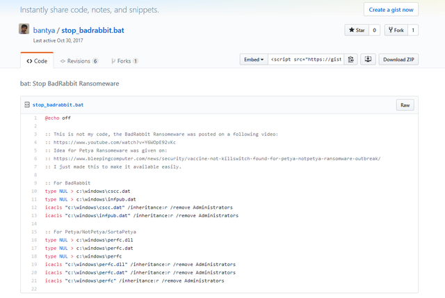Viewport: 445px width, 298px height.
Task: Click the gist description 'bat: Stop BadRabbit Ransomeware'
Action: pyautogui.click(x=70, y=84)
